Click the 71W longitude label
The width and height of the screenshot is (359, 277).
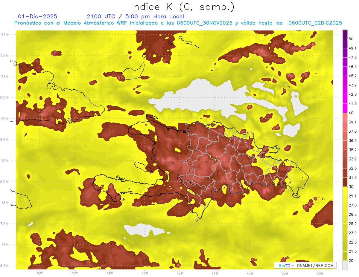pyautogui.click(x=215, y=273)
